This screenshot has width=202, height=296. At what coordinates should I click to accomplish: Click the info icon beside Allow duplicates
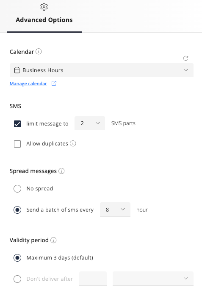(x=73, y=143)
